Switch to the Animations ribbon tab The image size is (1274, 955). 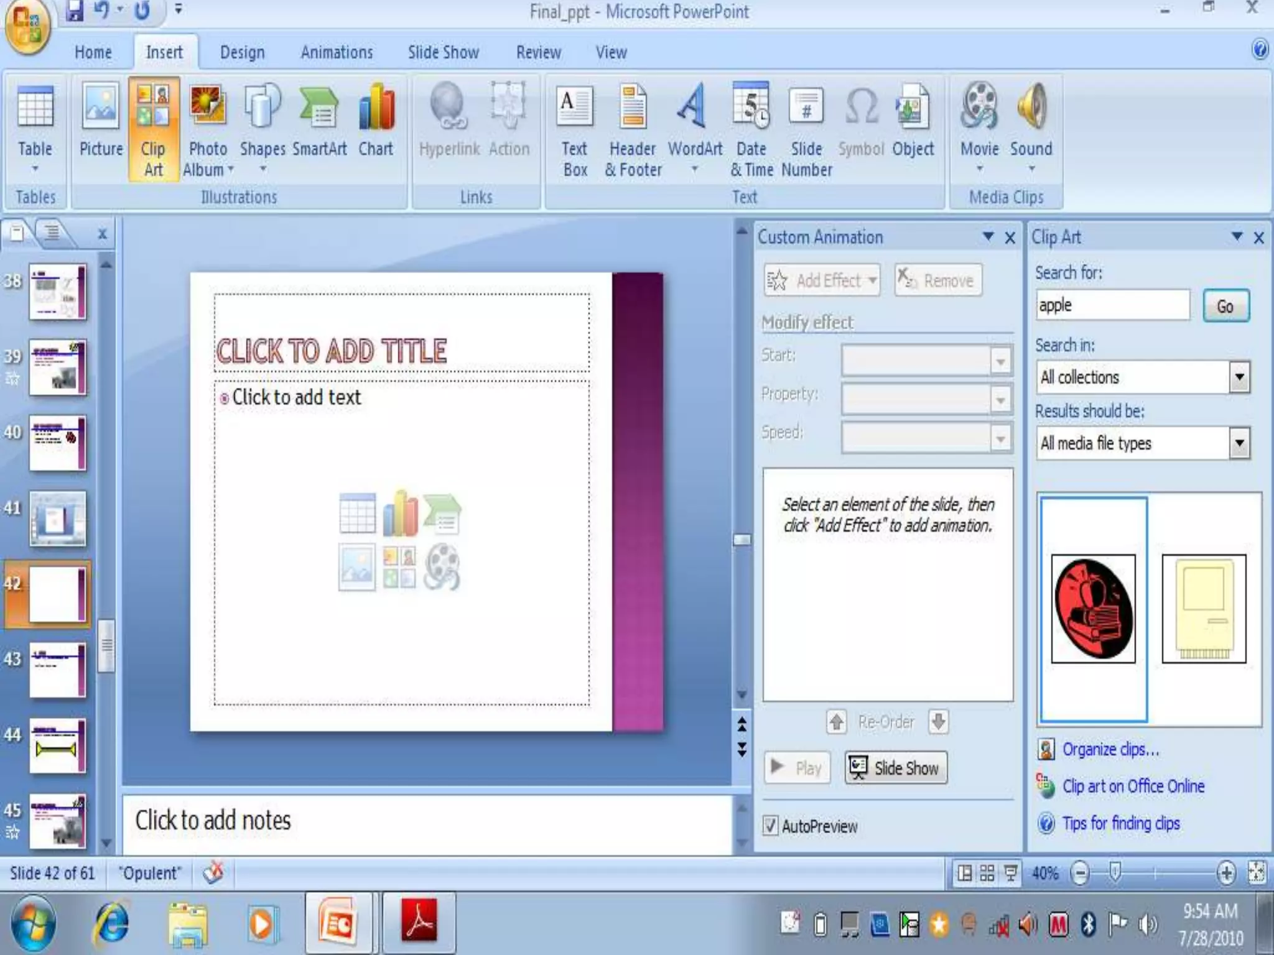tap(337, 52)
